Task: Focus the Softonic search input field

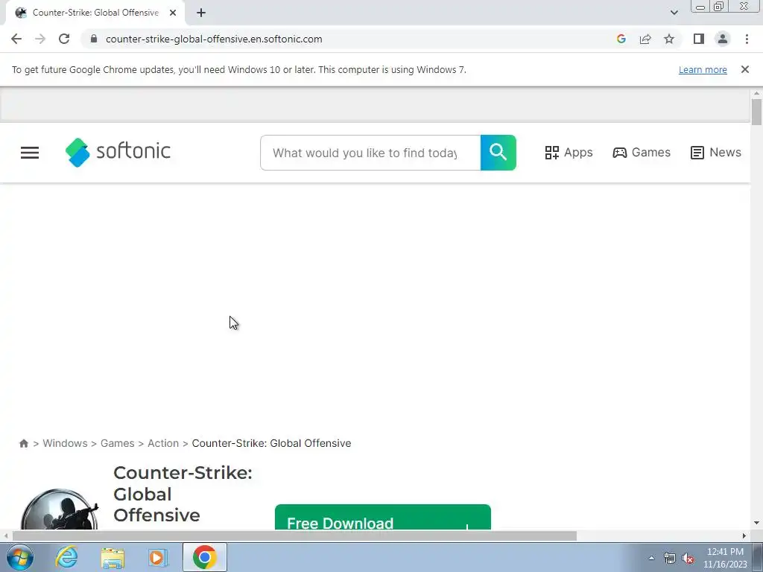Action: point(370,153)
